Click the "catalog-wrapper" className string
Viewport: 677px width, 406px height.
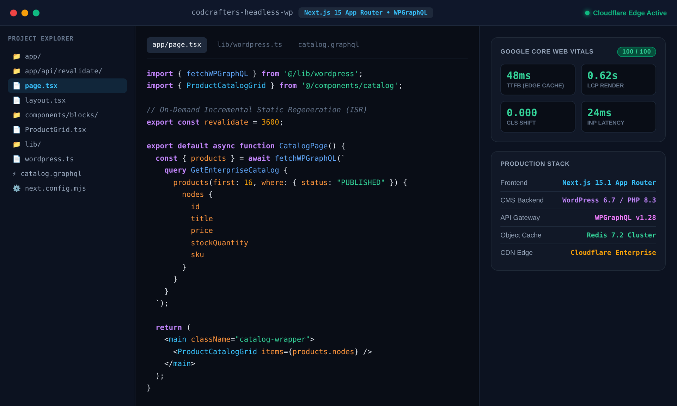(273, 339)
